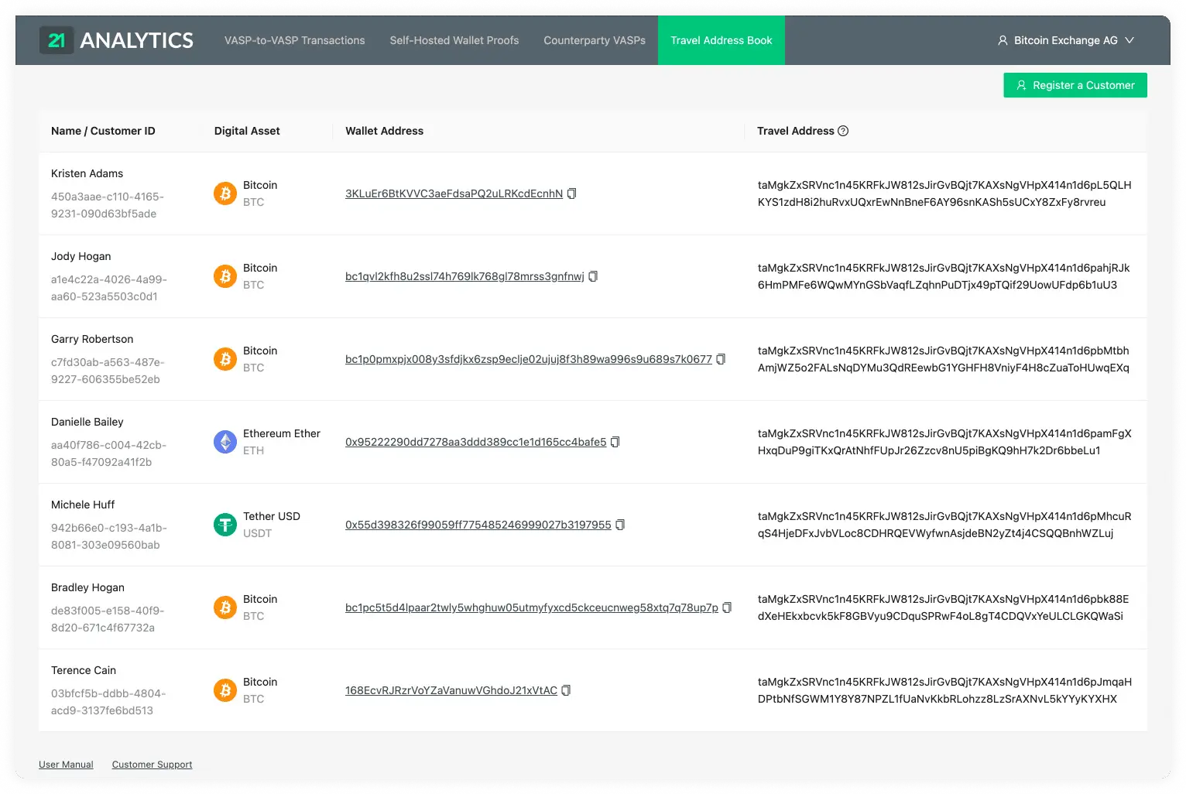Copy Terence Cain's wallet address
This screenshot has height=794, width=1186.
[566, 690]
